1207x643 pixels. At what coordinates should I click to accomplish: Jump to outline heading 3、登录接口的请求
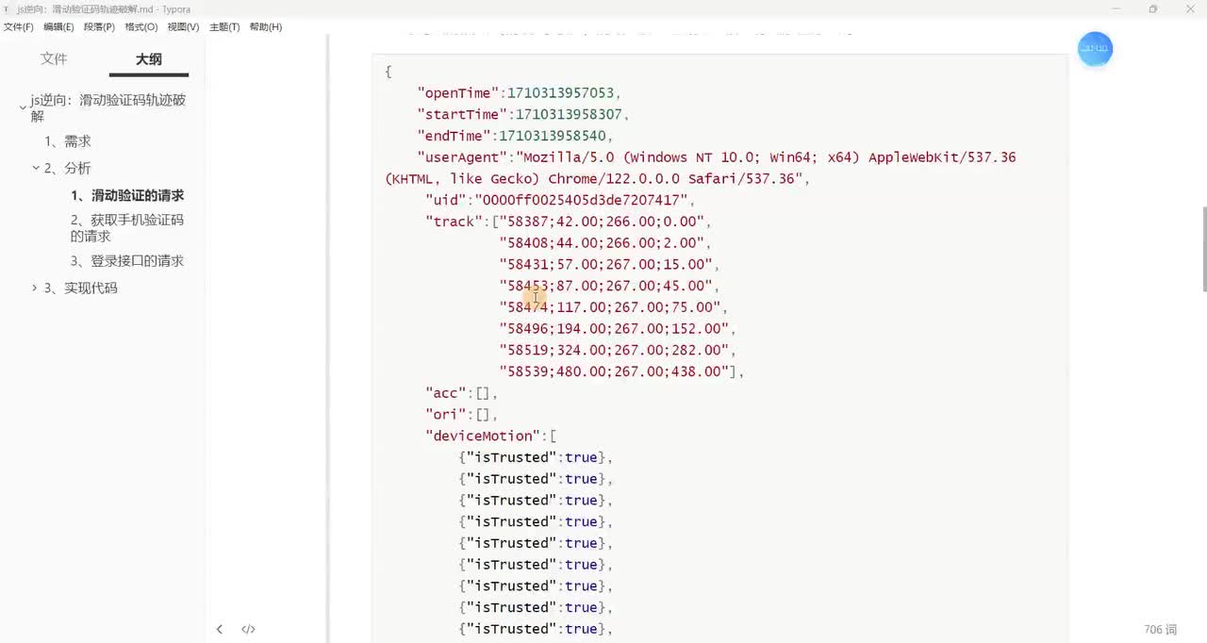pyautogui.click(x=127, y=260)
